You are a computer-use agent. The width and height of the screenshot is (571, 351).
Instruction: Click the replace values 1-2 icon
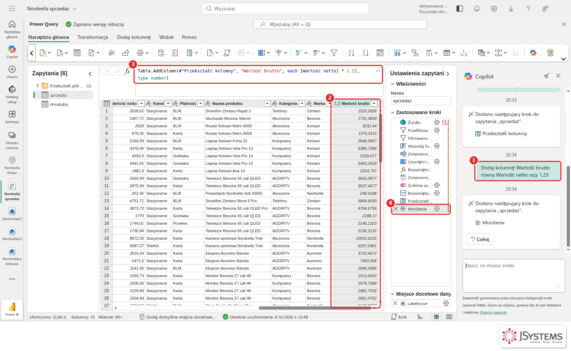coord(464,53)
